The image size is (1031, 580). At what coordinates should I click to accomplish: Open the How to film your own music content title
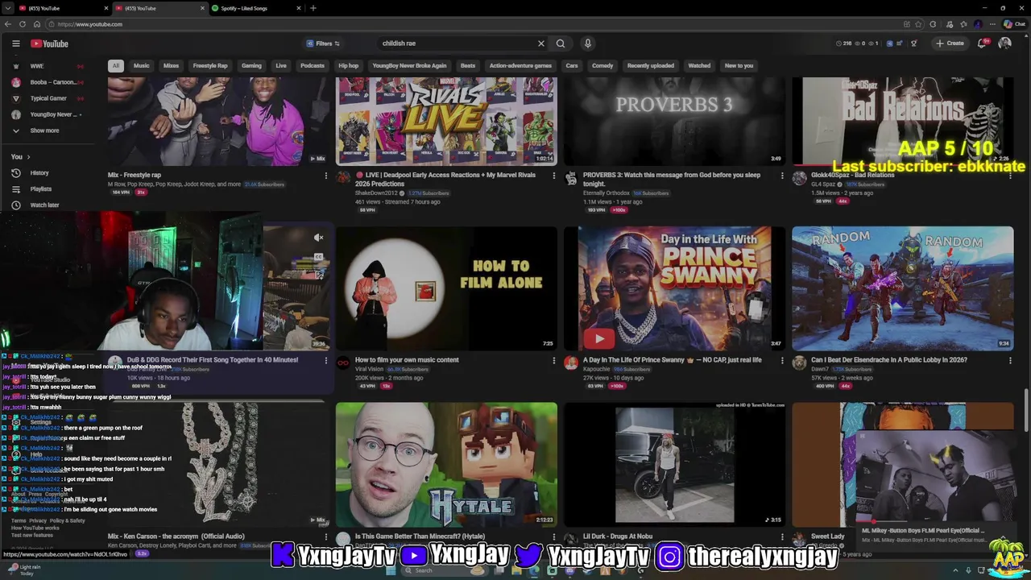click(407, 360)
